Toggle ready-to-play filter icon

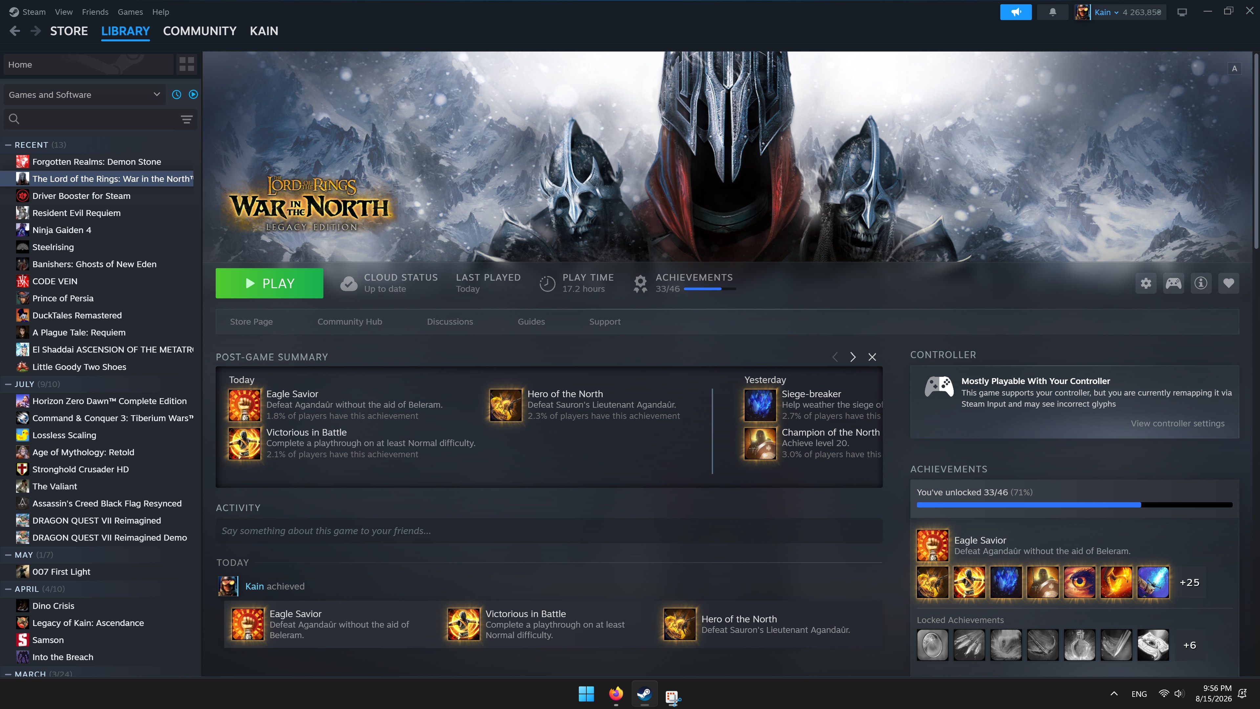(x=193, y=95)
